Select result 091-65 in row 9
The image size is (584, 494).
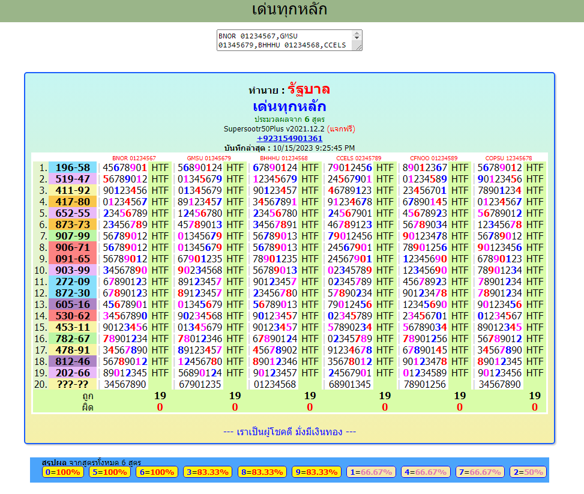click(x=73, y=259)
